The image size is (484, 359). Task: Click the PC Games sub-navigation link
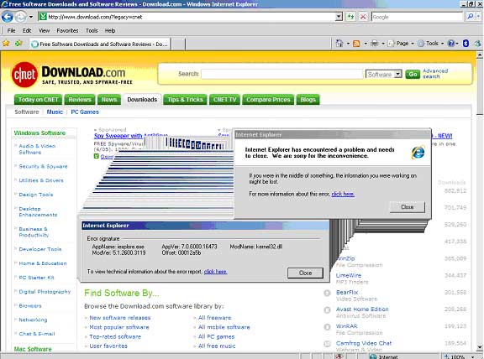(85, 112)
